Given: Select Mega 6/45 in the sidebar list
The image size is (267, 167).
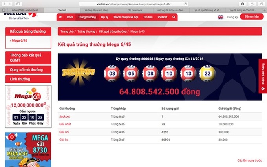Looking at the screenshot, I should pyautogui.click(x=18, y=40).
